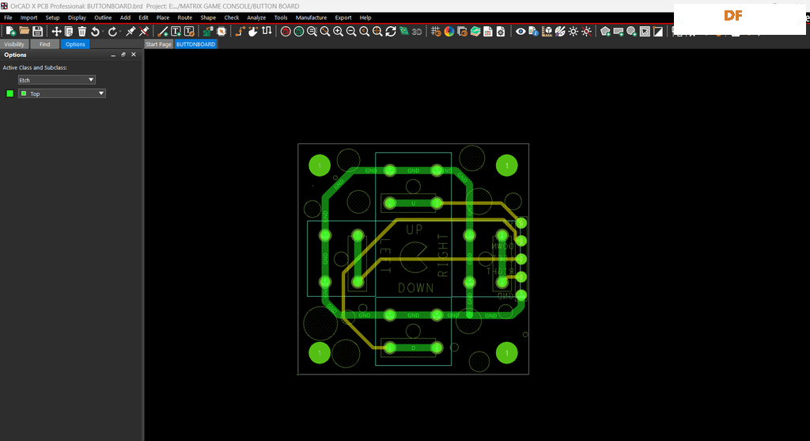Click the green Rats All icon
Image resolution: width=810 pixels, height=441 pixels.
tap(298, 32)
